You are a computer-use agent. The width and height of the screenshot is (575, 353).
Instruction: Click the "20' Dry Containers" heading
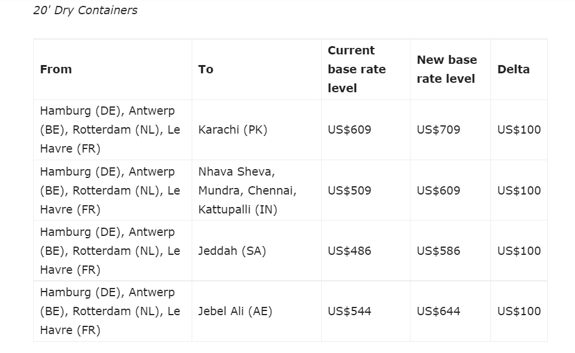coord(85,10)
